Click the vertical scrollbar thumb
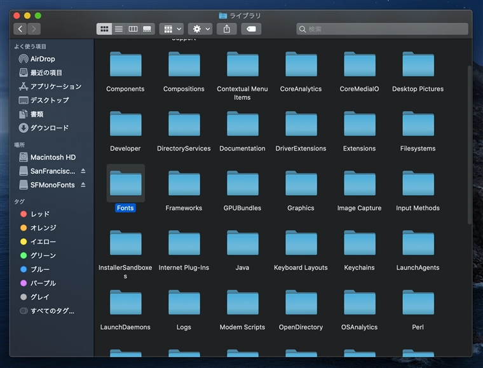The image size is (483, 368). [470, 145]
